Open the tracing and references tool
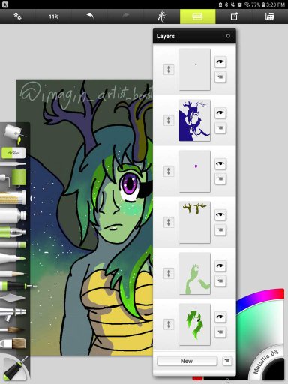The image size is (288, 384). 162,16
